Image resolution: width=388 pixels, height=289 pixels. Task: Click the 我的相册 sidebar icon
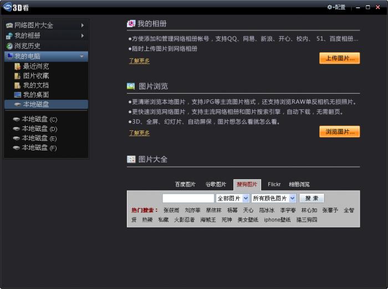(9, 36)
